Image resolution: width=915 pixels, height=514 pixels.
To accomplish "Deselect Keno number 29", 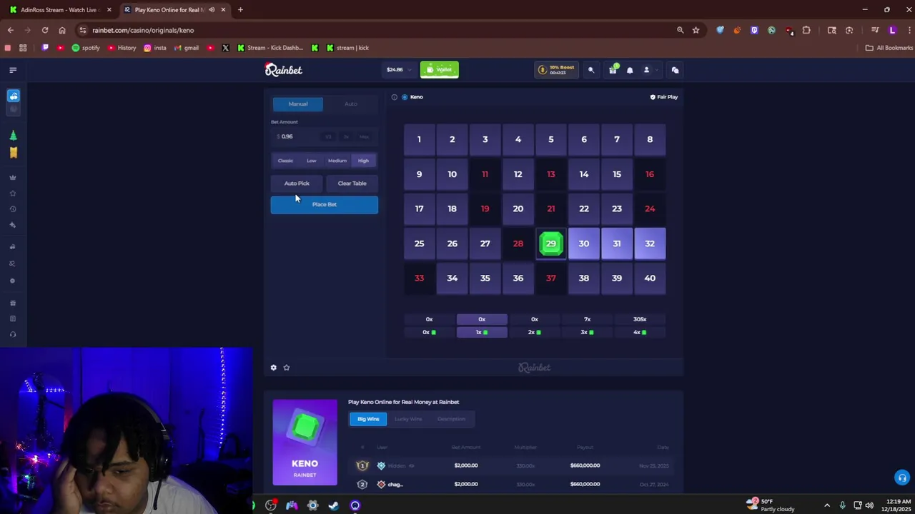I will [x=551, y=243].
